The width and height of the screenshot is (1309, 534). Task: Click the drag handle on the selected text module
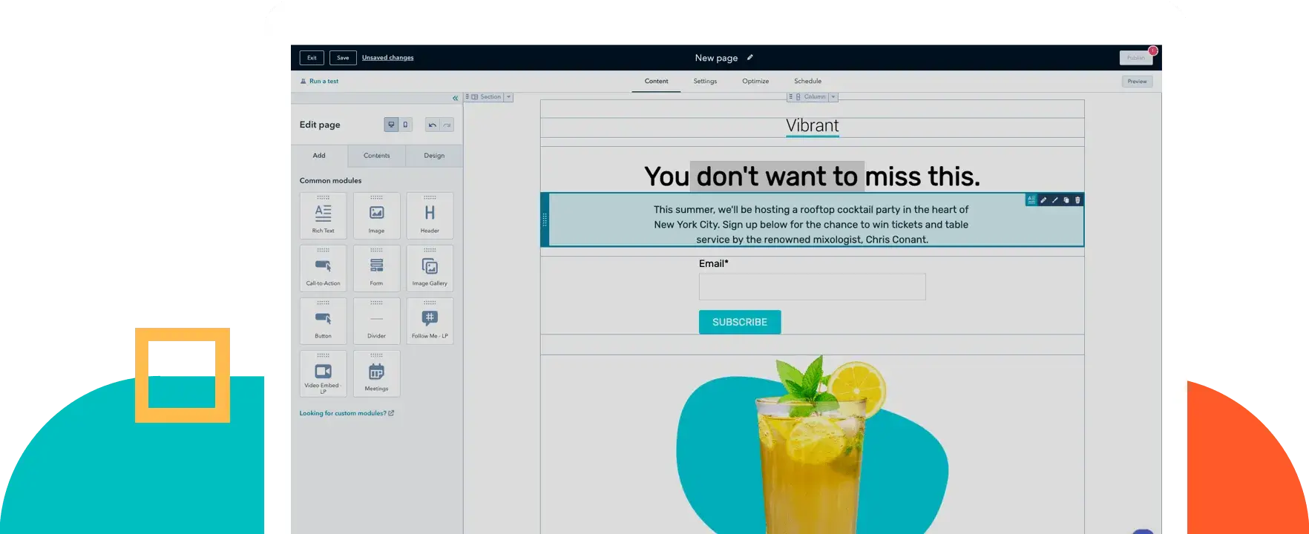tap(545, 220)
